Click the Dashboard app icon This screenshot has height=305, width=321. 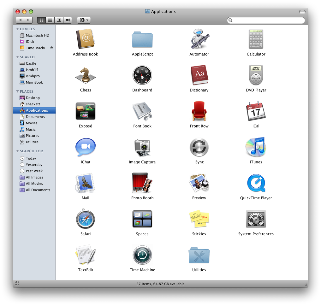pyautogui.click(x=142, y=75)
